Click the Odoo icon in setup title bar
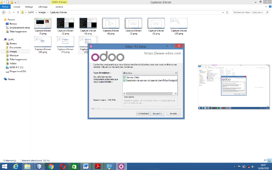Viewport: 272px width, 170px height. (x=91, y=46)
